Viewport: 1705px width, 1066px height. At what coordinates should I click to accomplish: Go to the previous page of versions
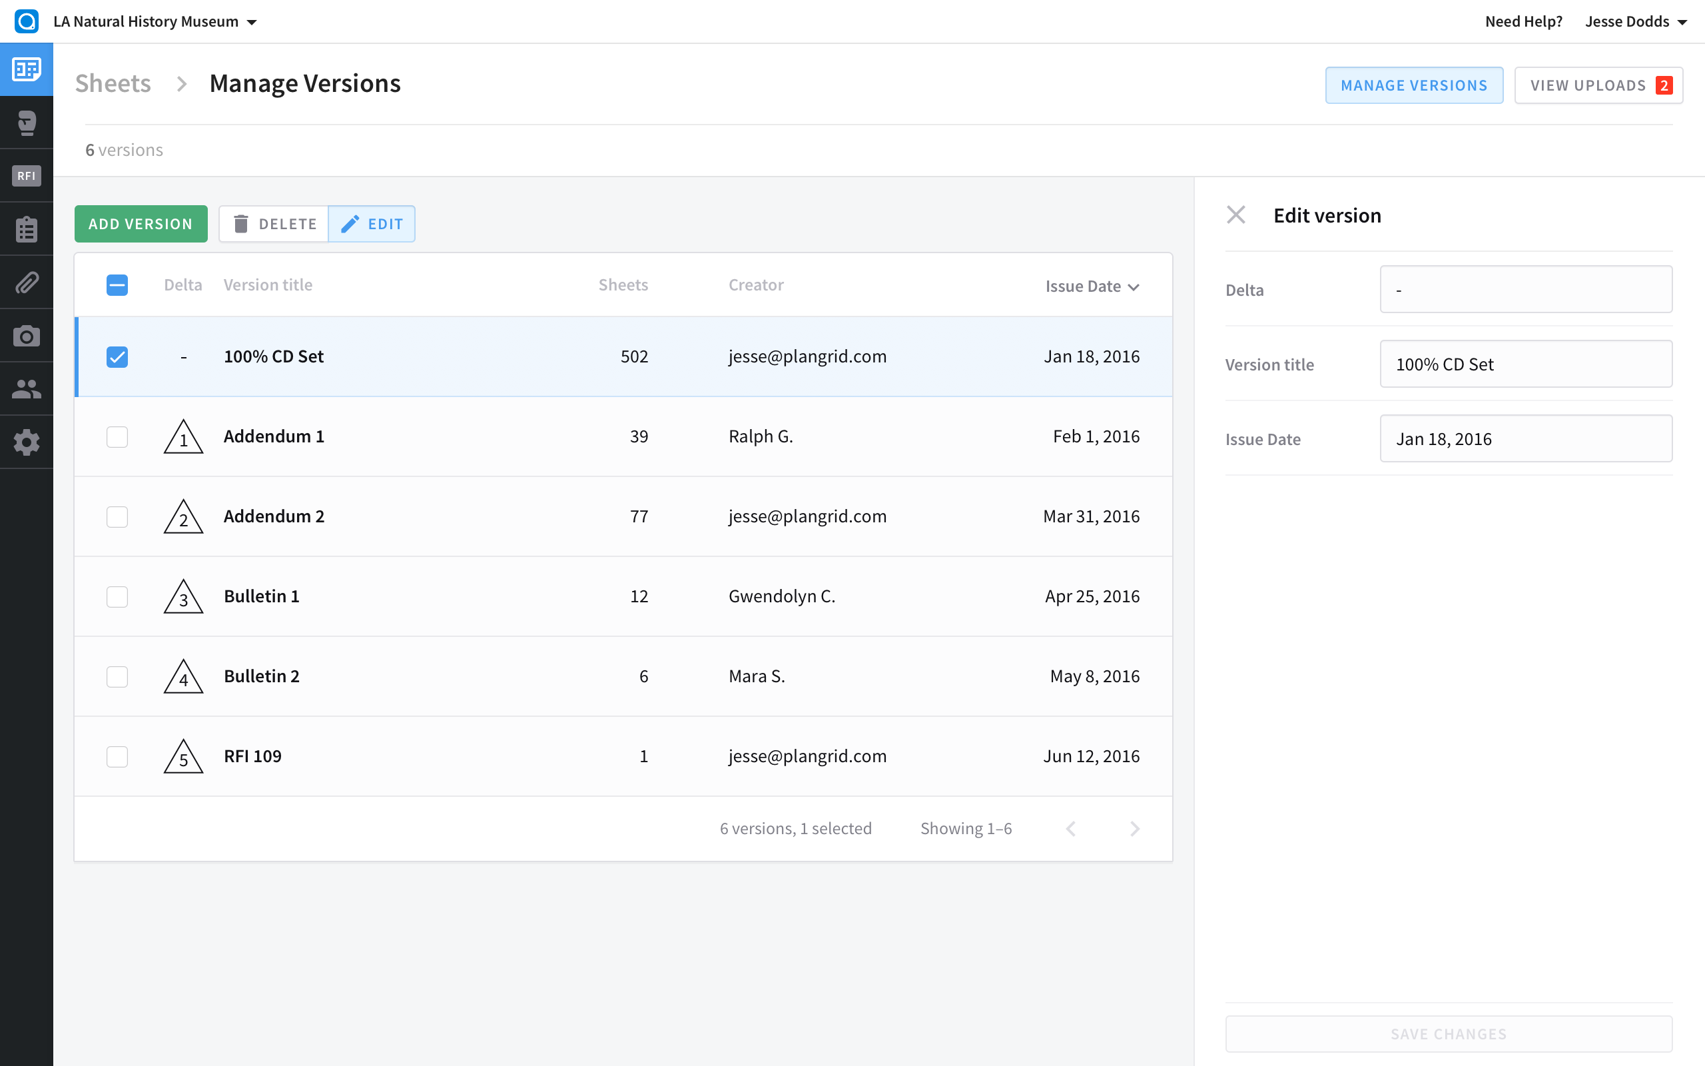coord(1071,828)
